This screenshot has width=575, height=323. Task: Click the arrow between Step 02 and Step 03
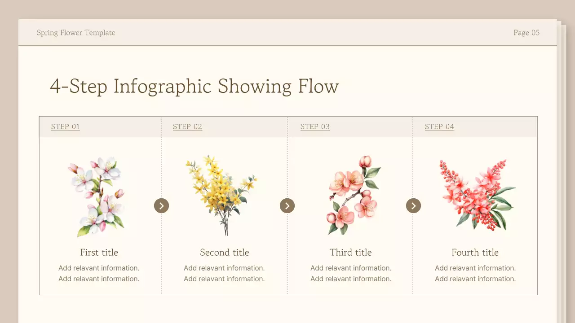click(287, 206)
